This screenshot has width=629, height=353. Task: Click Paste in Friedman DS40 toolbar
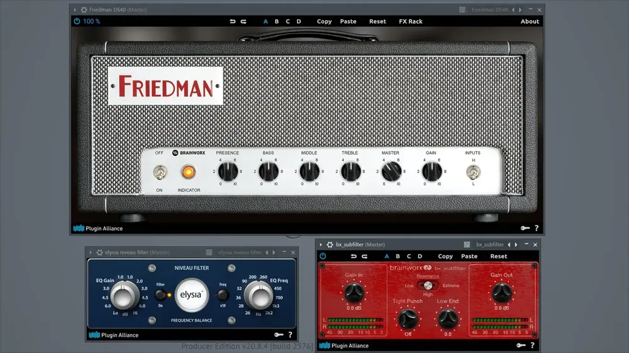click(348, 21)
